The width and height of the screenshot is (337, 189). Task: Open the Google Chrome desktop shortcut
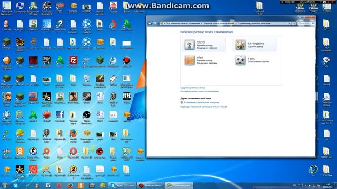click(x=113, y=26)
